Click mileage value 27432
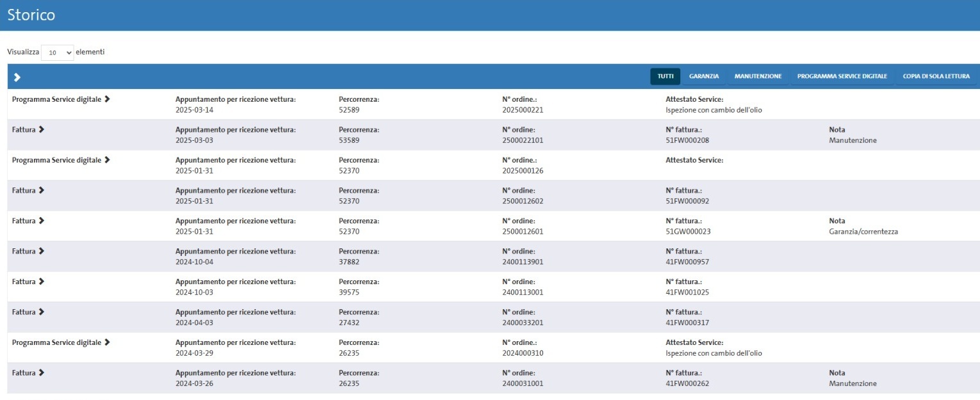The width and height of the screenshot is (980, 400). (349, 323)
